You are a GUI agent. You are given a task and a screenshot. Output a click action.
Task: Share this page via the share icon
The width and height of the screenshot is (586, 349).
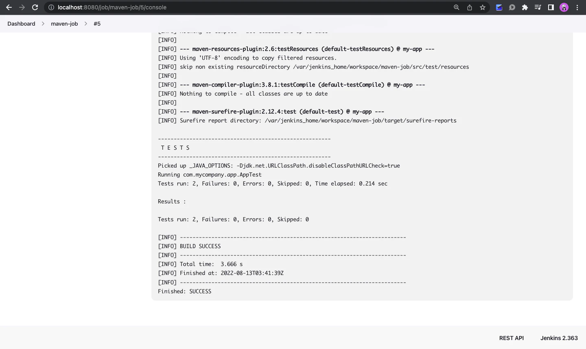pos(470,7)
